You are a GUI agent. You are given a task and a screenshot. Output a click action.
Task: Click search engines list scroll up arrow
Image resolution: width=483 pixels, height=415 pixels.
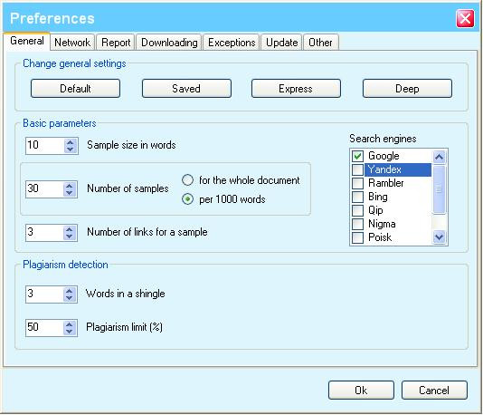pyautogui.click(x=440, y=157)
